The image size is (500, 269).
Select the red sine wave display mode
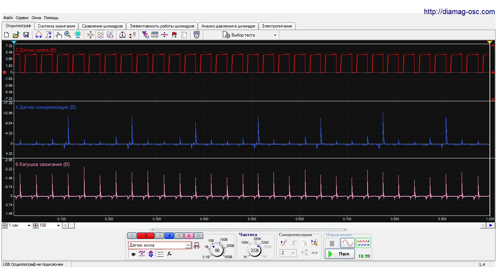coord(347,243)
